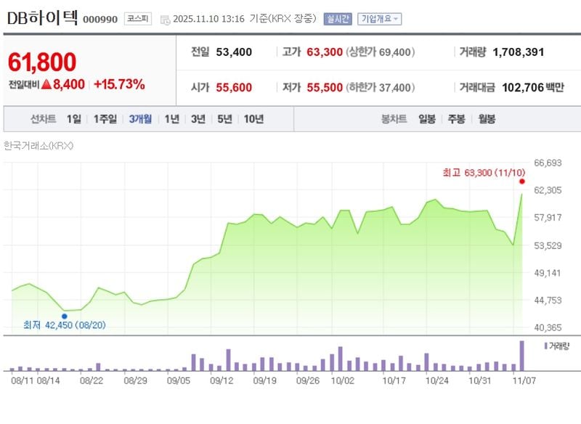Screen dimensions: 581x424
Task: Click the DB하이텍 stock name title
Action: click(41, 19)
